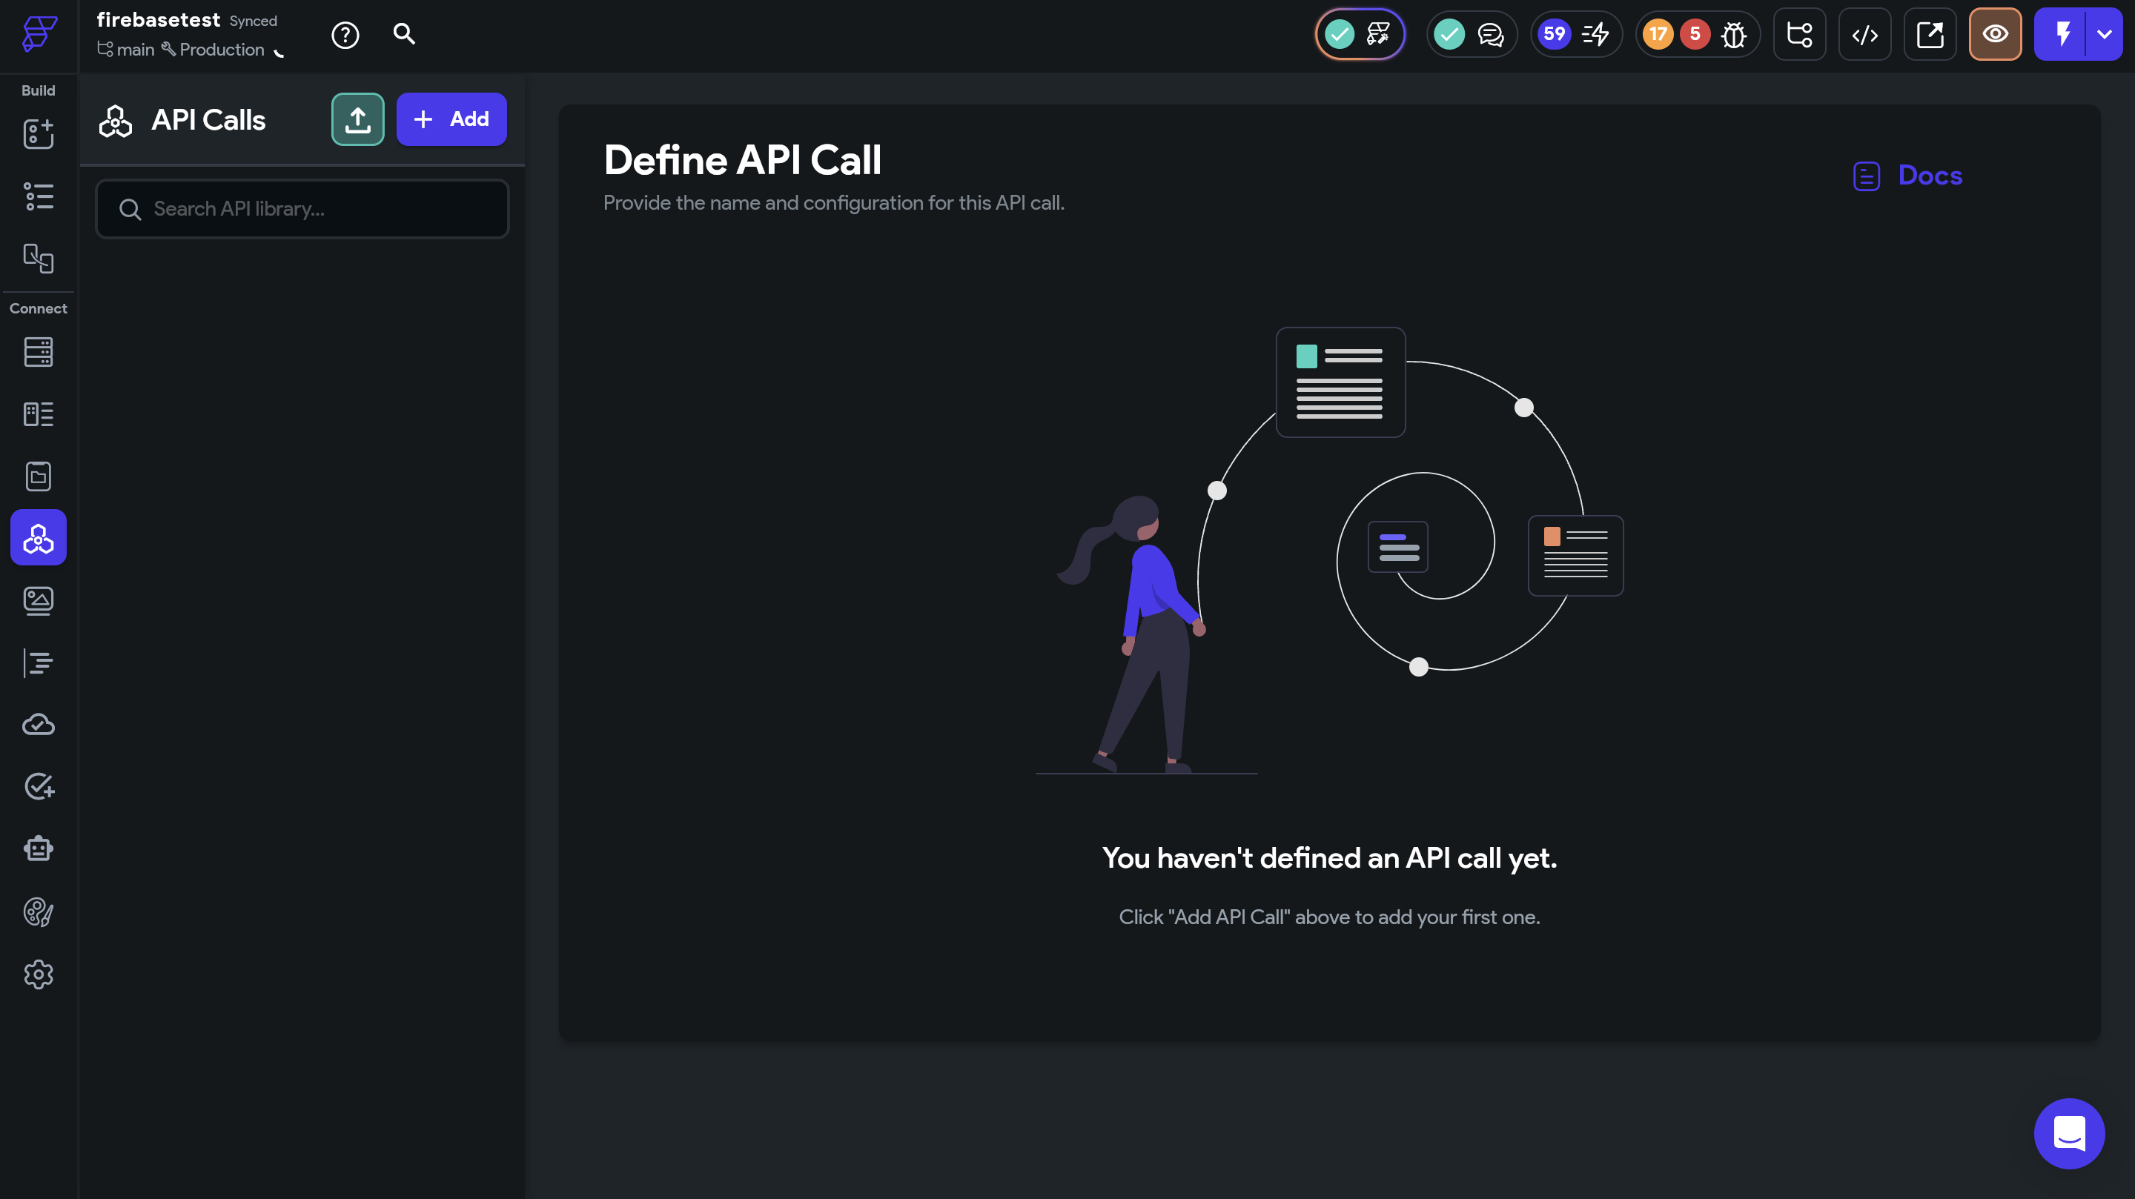This screenshot has height=1199, width=2135.
Task: Open the Media Assets sidebar icon
Action: tap(38, 600)
